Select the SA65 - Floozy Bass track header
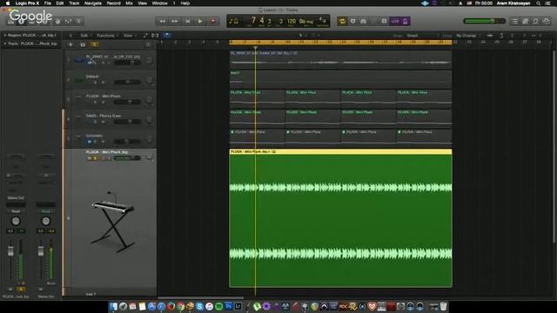The image size is (557, 313). pos(111,119)
